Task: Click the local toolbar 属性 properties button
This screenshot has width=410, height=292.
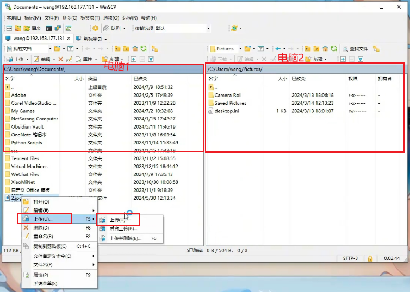Action: 84,59
